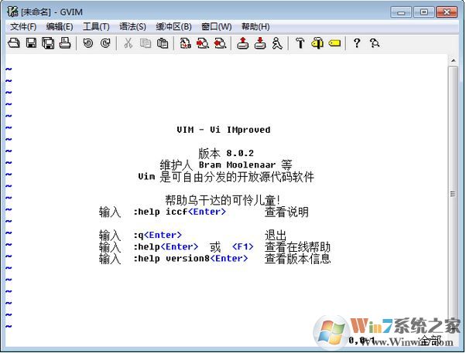Open Find and Replace from toolbar
The width and height of the screenshot is (466, 353).
pyautogui.click(x=186, y=43)
